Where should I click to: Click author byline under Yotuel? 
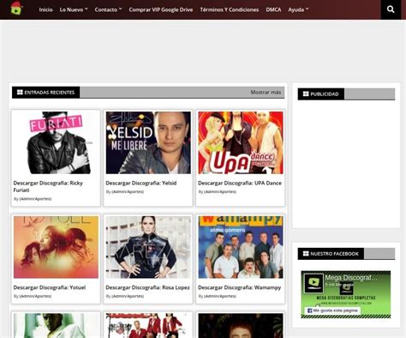33,296
